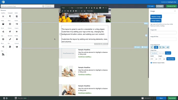This screenshot has width=178, height=100.
Task: Select the Paragraph element icon
Action: 10,16
